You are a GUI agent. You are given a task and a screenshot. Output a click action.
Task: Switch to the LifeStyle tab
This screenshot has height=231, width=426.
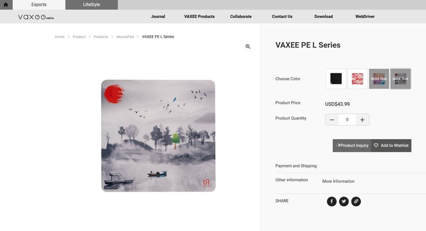[x=92, y=5]
